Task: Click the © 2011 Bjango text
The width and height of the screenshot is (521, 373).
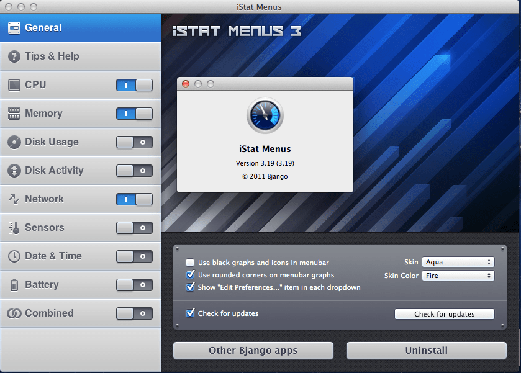Action: (x=265, y=176)
